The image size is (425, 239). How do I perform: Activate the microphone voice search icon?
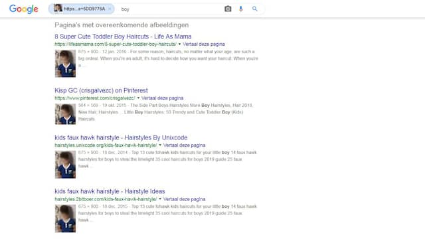[240, 9]
